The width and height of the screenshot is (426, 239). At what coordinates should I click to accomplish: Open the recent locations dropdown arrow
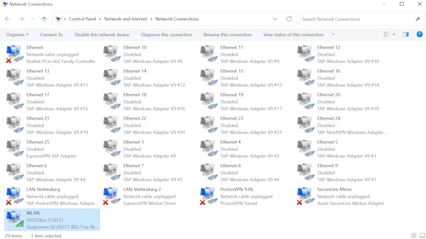(32, 19)
